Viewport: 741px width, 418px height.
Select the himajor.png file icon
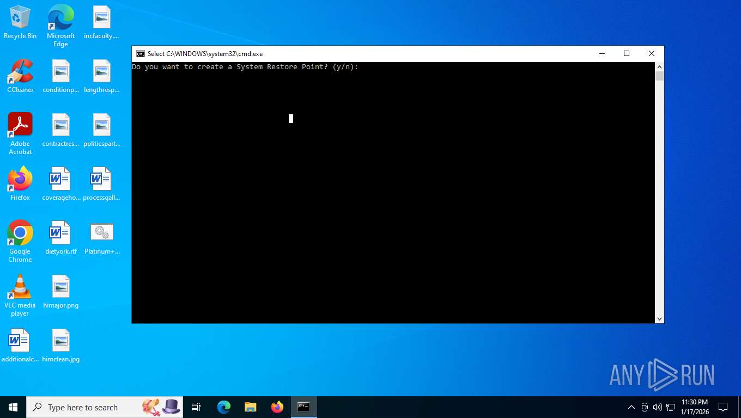pos(60,292)
